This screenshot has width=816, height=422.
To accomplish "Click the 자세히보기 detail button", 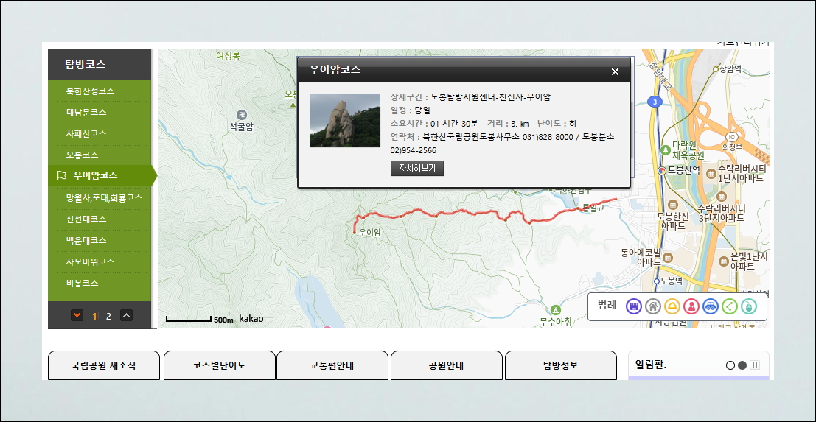I will tap(417, 169).
